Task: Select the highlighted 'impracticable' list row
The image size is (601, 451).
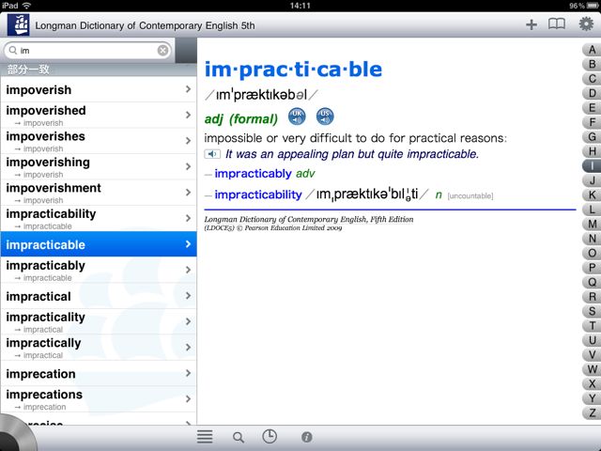Action: (x=99, y=244)
